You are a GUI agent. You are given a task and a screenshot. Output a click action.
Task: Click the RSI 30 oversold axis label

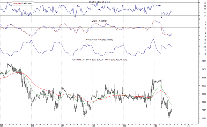tap(205, 16)
